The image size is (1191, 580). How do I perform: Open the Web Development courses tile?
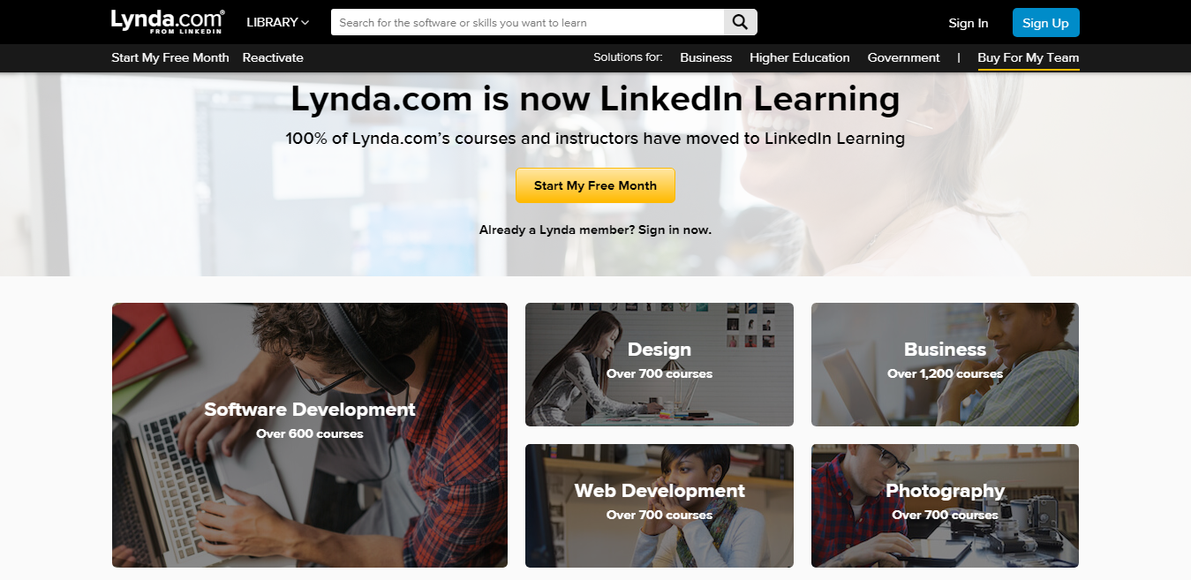(660, 506)
